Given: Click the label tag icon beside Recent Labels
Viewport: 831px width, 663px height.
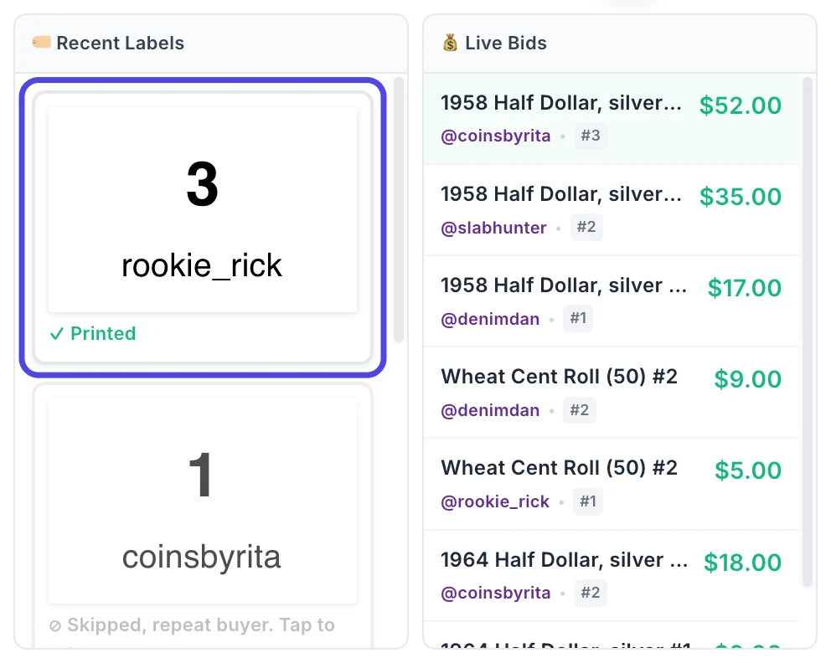Looking at the screenshot, I should (x=41, y=42).
